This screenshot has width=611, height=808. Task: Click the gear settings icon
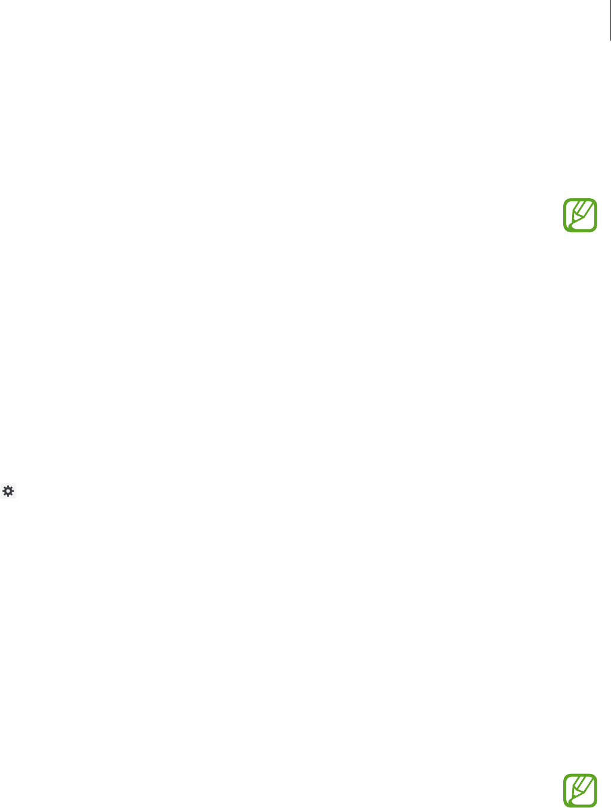pos(8,491)
